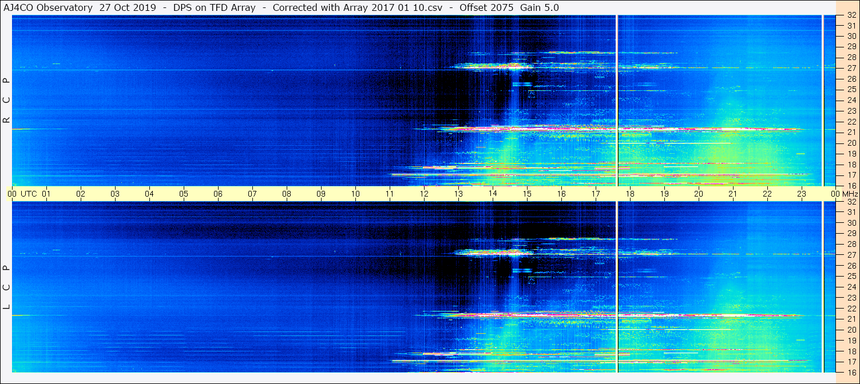Click the 07 hour mark on time axis
This screenshot has height=384, width=860.
coord(252,194)
